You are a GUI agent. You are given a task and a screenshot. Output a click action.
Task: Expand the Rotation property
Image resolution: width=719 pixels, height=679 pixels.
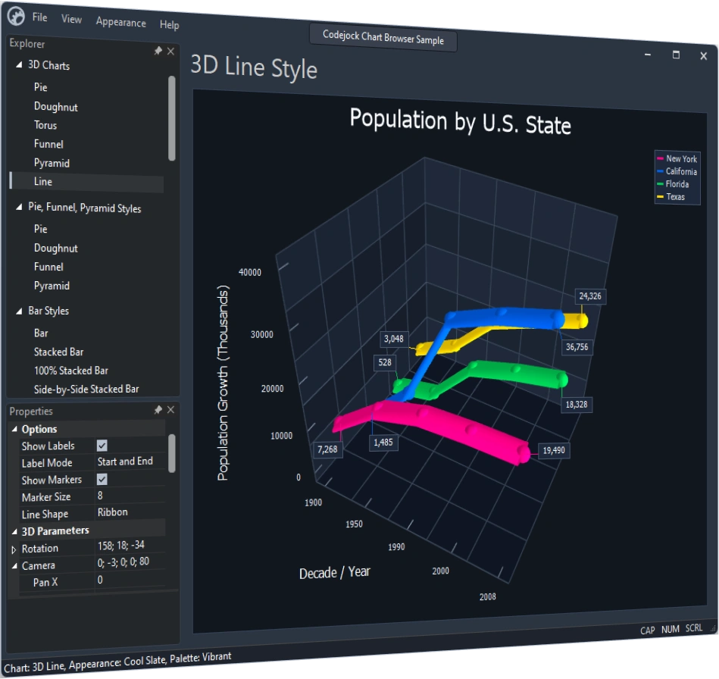pyautogui.click(x=14, y=549)
